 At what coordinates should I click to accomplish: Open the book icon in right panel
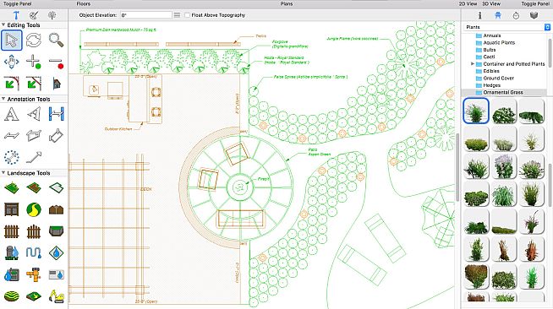[534, 15]
